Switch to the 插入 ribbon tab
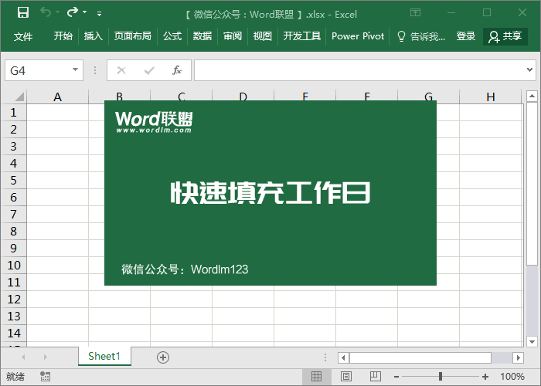This screenshot has width=541, height=386. [x=94, y=36]
